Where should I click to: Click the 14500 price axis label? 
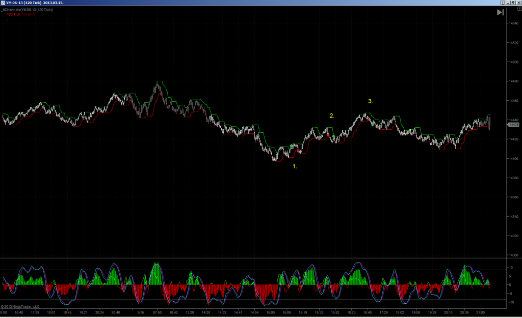(513, 62)
